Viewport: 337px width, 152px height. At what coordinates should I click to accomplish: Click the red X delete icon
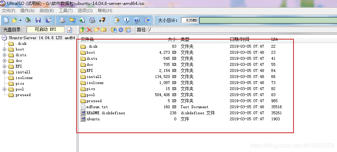tap(90, 30)
